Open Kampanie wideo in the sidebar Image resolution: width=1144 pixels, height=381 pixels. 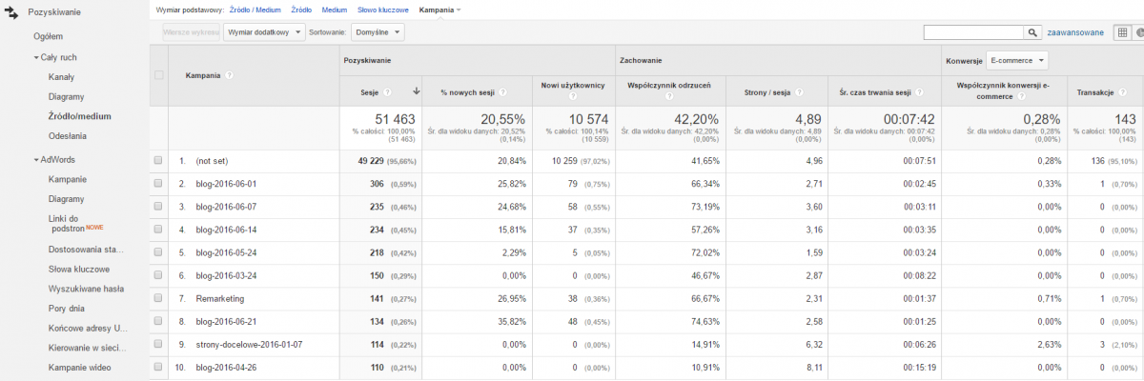pos(82,367)
